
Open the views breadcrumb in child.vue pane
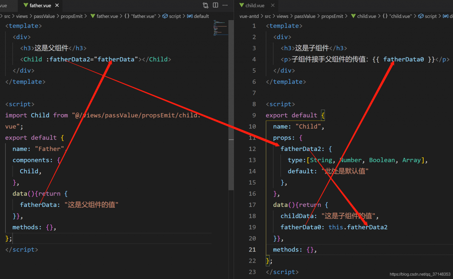point(282,16)
